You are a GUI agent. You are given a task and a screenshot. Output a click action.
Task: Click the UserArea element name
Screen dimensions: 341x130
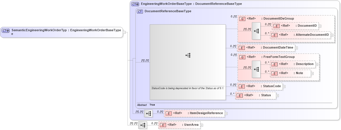click(191, 125)
